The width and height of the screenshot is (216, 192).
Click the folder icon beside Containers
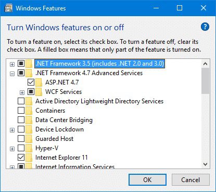pos(29,111)
